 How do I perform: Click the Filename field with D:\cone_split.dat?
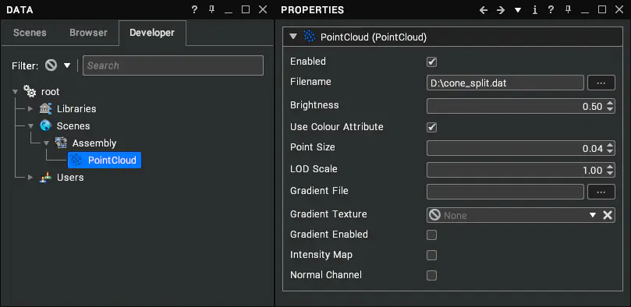point(505,83)
